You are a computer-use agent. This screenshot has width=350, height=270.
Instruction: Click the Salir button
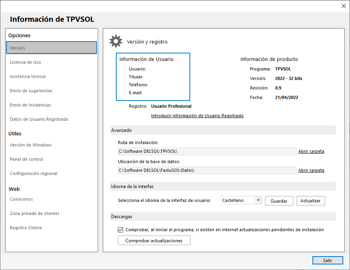pos(328,260)
